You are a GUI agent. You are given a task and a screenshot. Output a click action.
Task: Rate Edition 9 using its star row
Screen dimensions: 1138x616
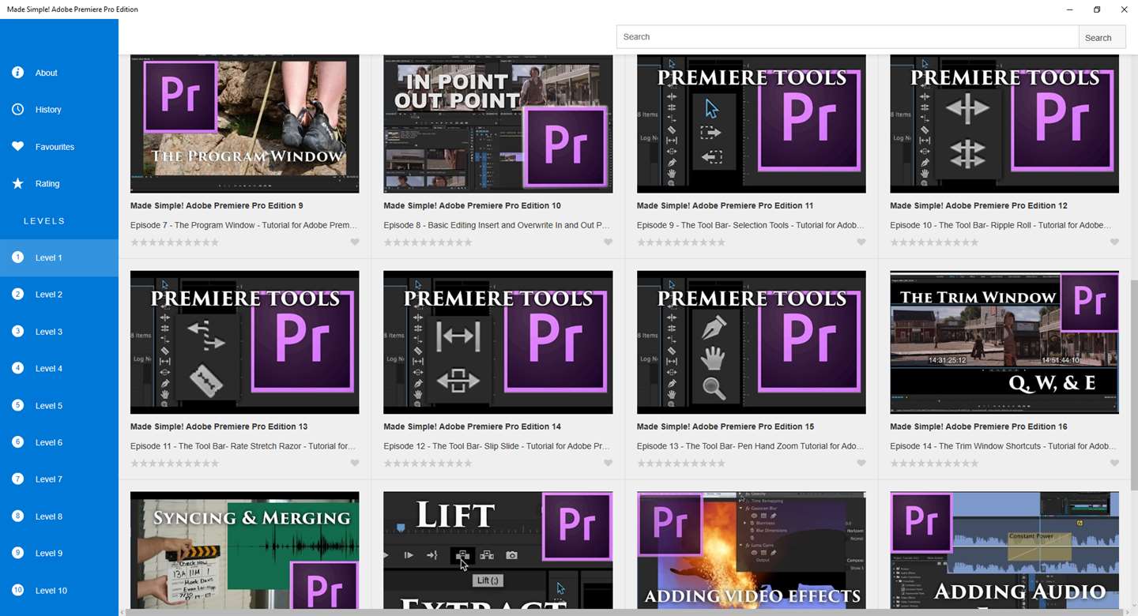click(175, 242)
